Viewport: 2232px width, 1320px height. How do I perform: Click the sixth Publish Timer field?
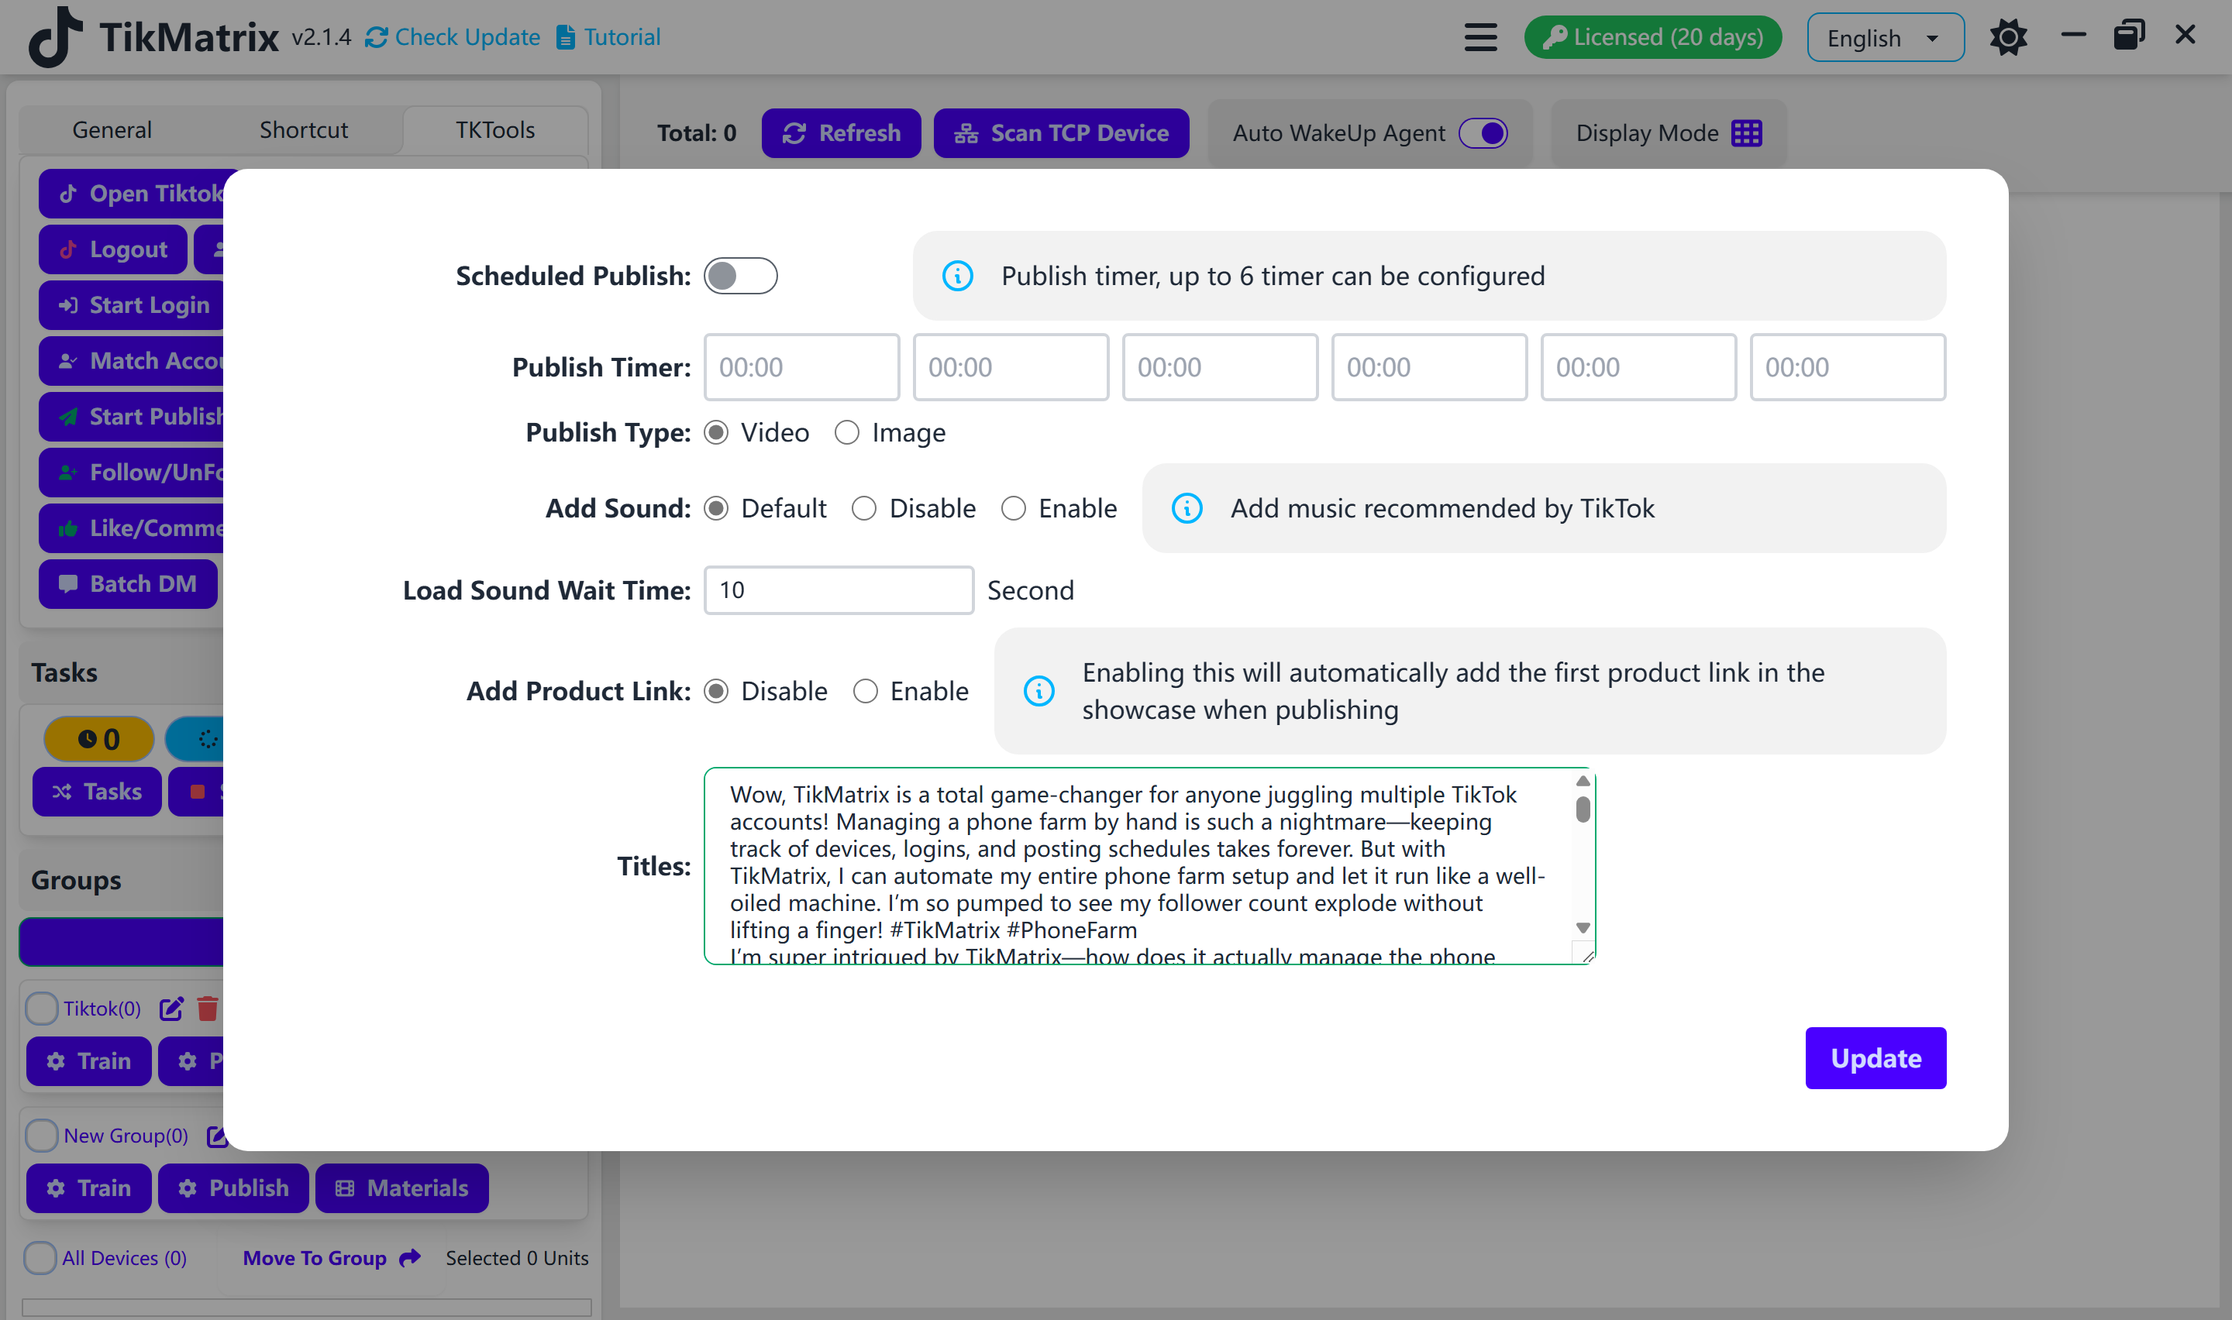pyautogui.click(x=1848, y=367)
